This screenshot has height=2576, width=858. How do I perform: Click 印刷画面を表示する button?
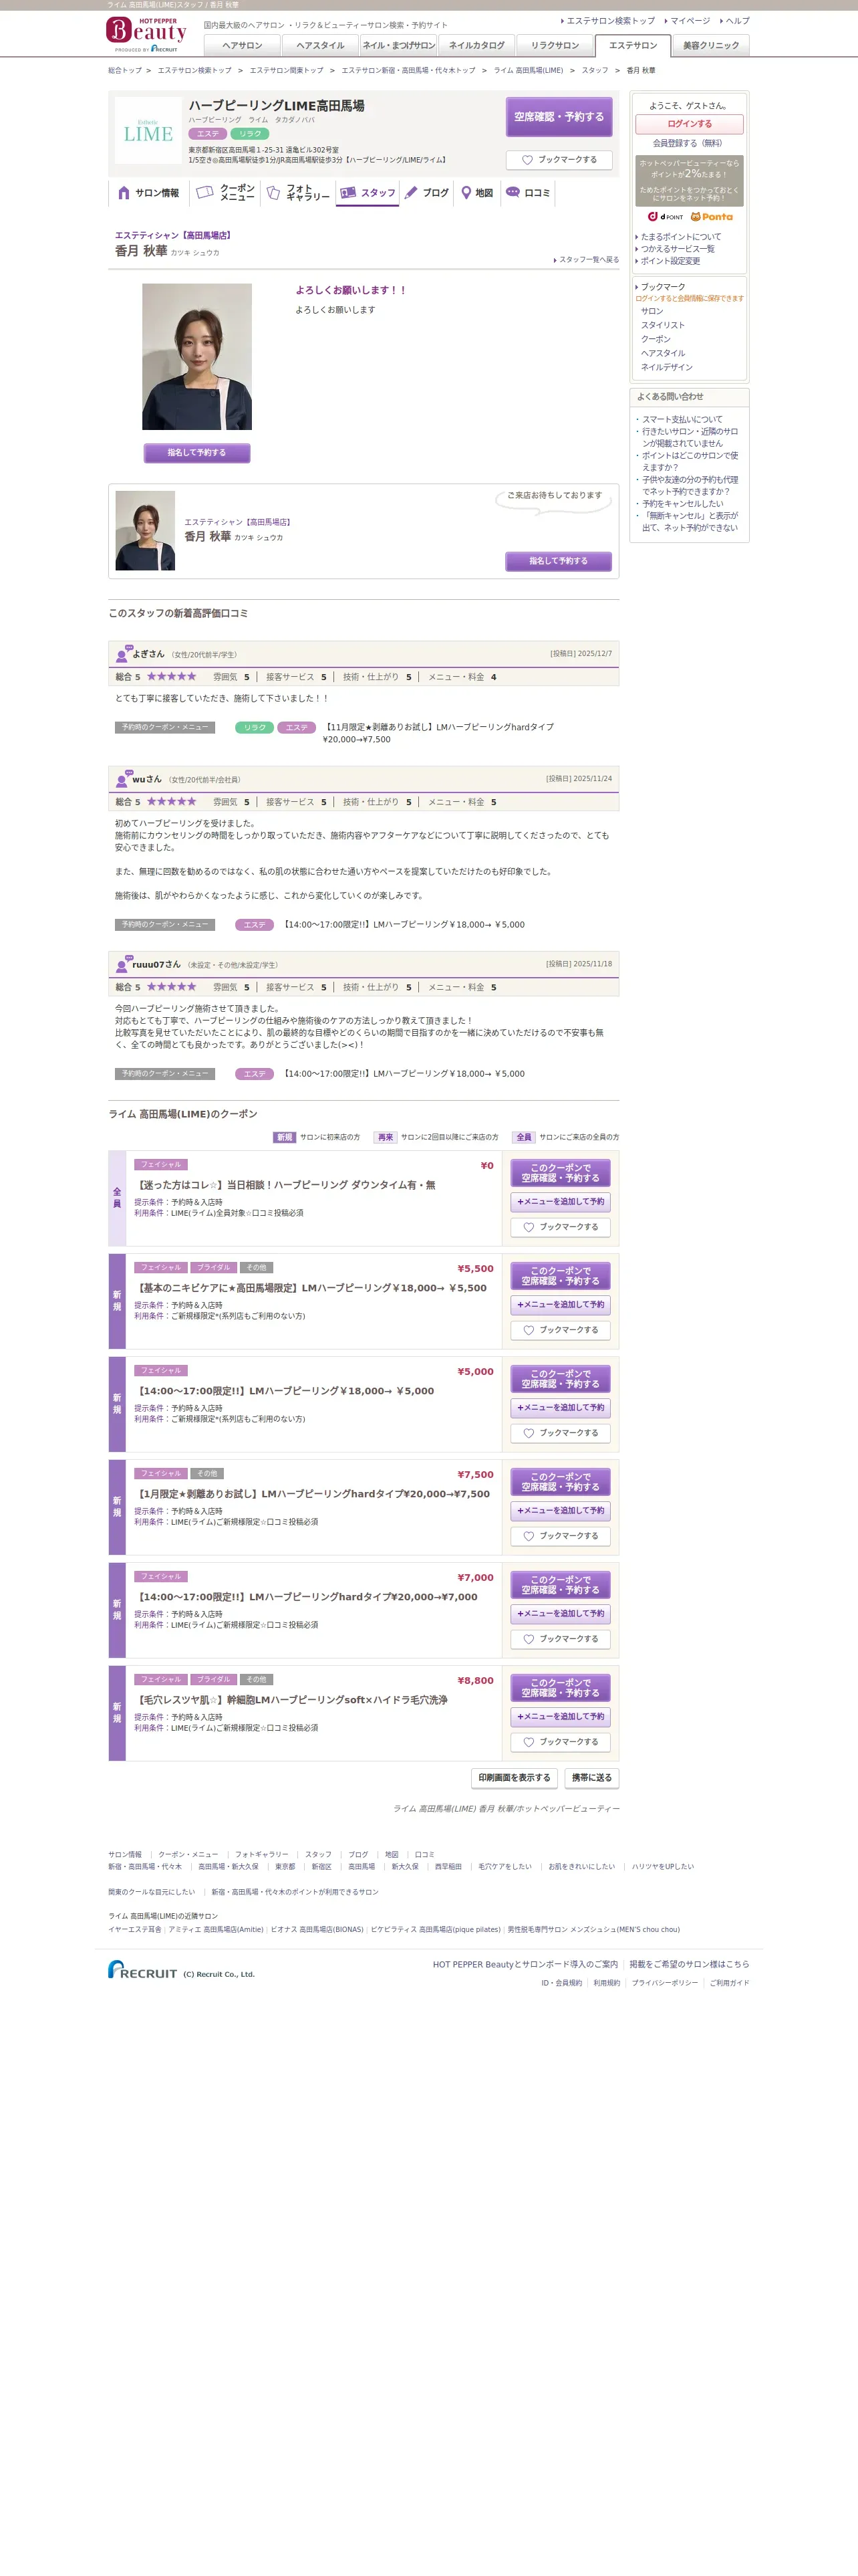515,1778
